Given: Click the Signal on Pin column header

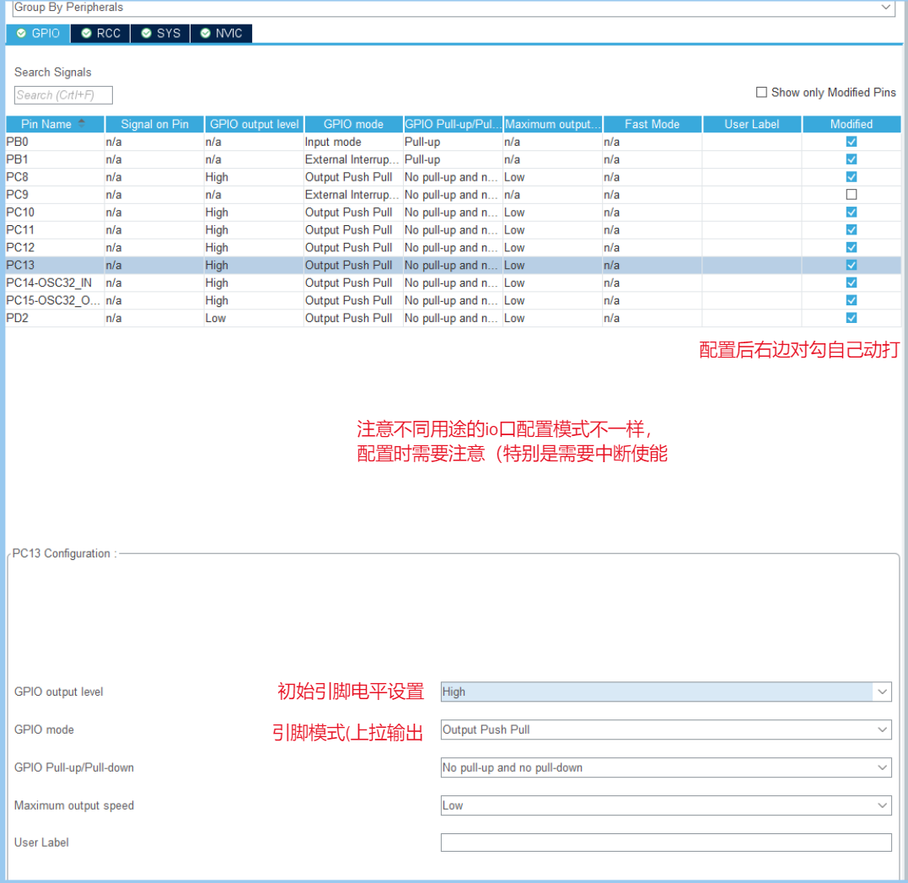Looking at the screenshot, I should click(x=154, y=124).
